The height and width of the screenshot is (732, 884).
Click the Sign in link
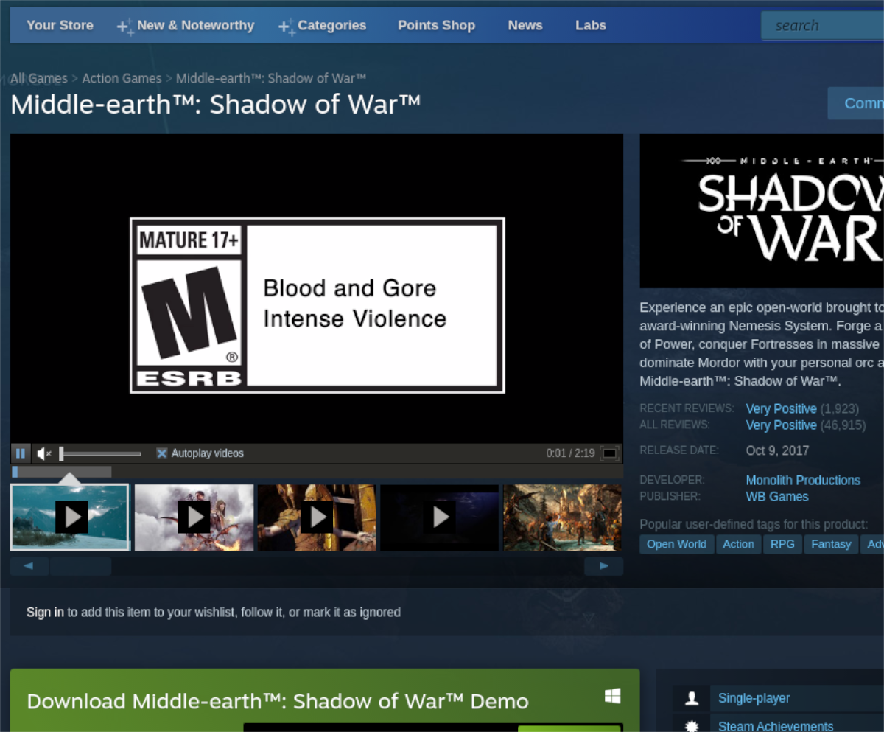coord(45,612)
